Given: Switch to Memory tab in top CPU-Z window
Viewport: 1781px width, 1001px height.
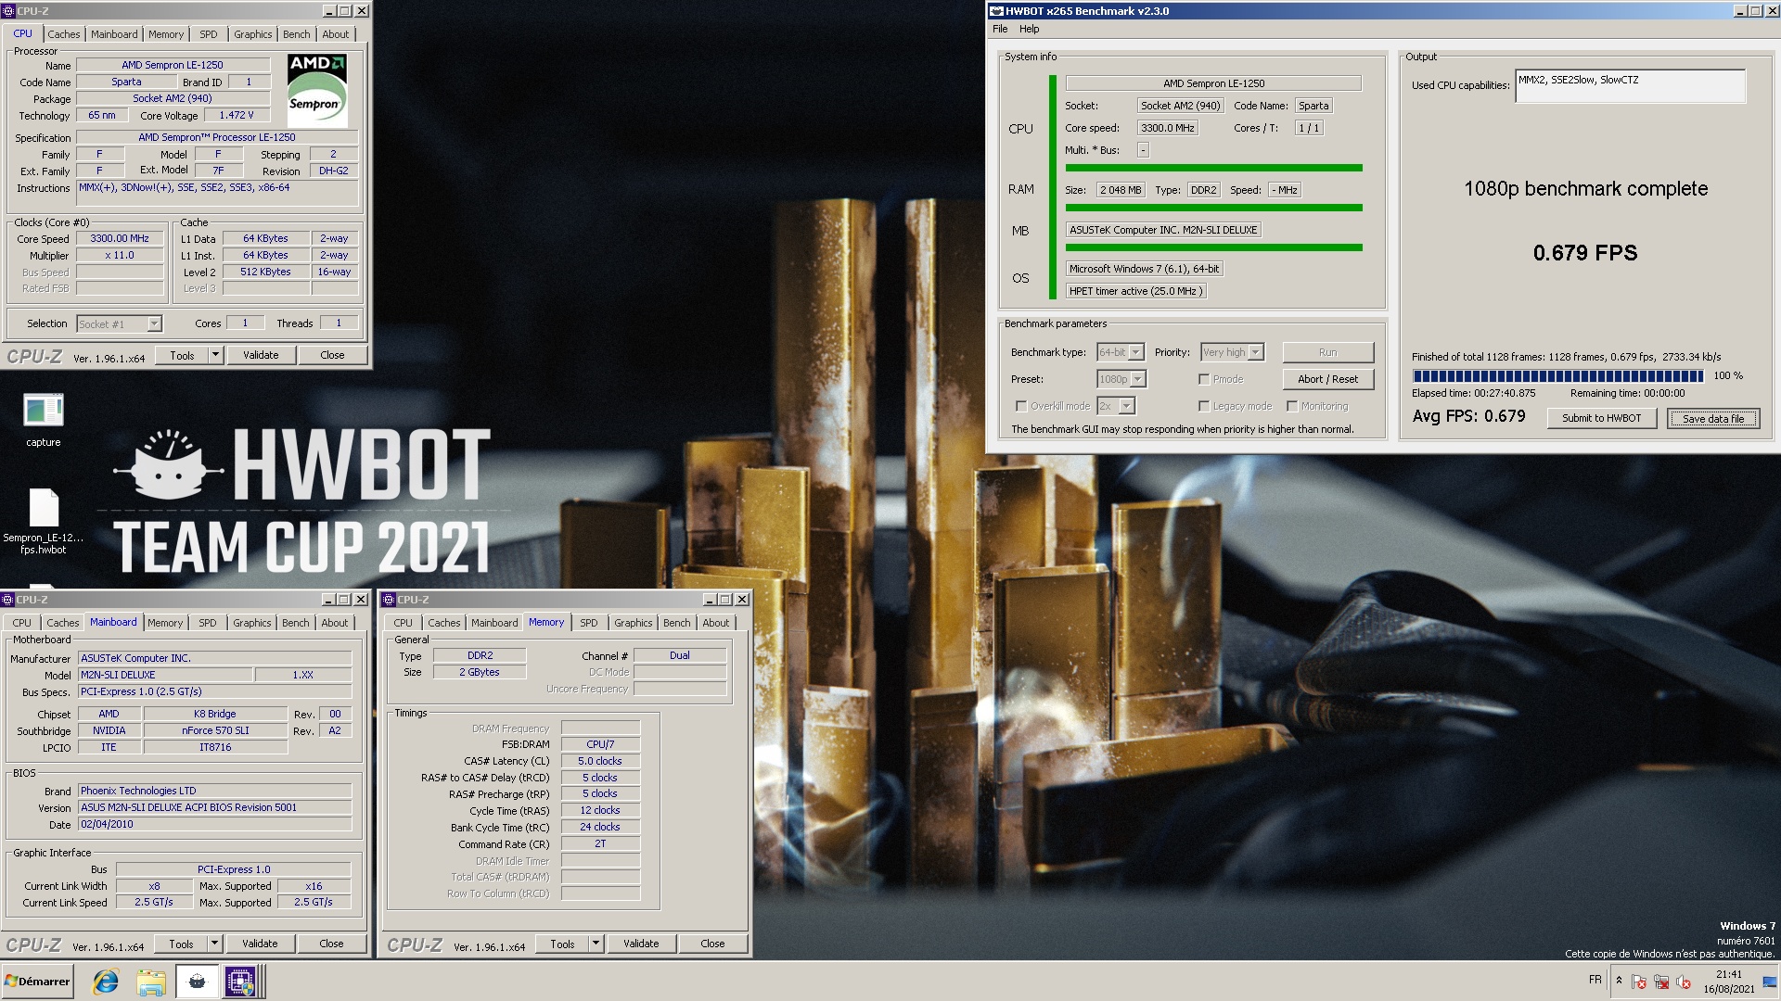Looking at the screenshot, I should (166, 34).
